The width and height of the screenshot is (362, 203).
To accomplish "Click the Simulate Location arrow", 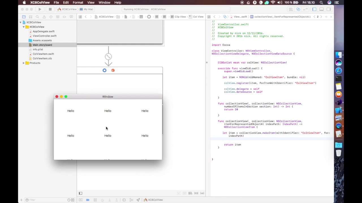I will (x=138, y=200).
